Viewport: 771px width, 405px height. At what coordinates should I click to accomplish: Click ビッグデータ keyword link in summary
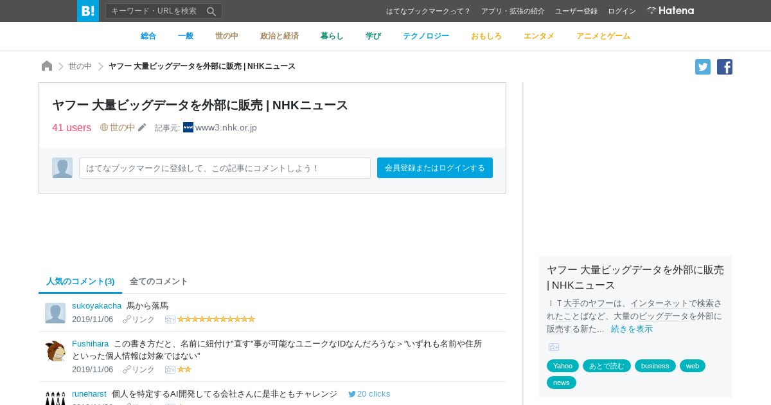[x=664, y=316]
